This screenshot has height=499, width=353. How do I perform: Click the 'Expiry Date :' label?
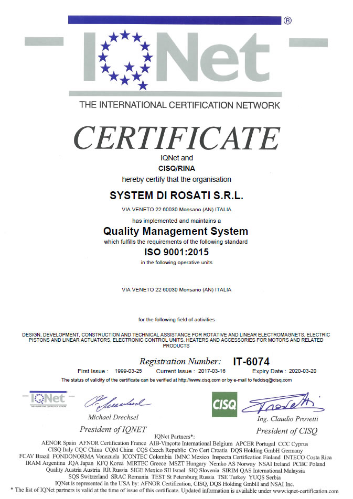(269, 371)
